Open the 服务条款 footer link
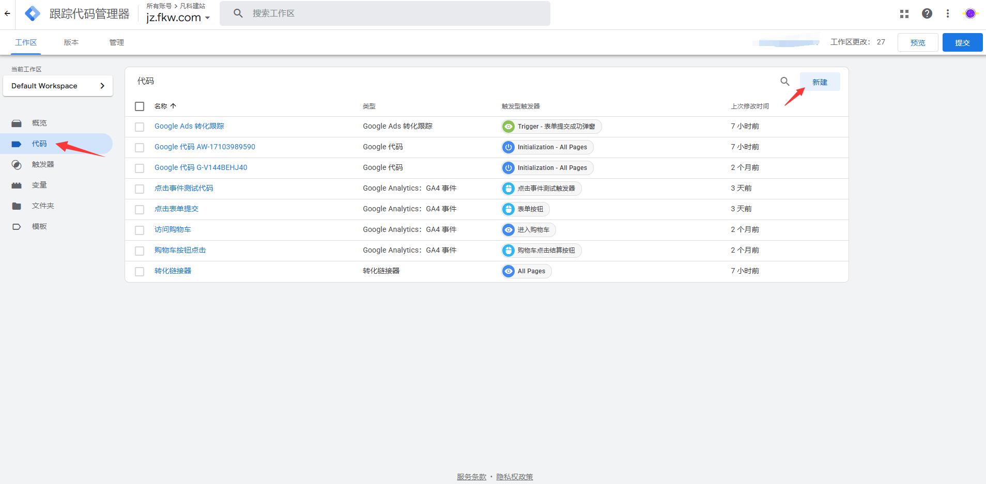Viewport: 986px width, 484px height. point(471,477)
